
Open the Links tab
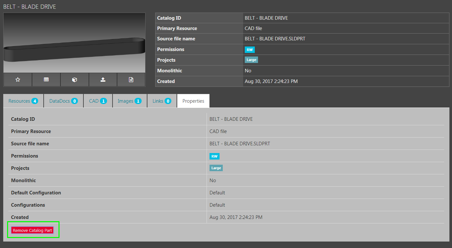(162, 101)
